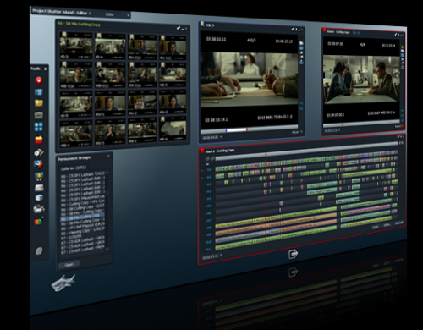Click the monitor with yellow light tool icon
Viewport: 423px width, 330px height.
pyautogui.click(x=39, y=176)
